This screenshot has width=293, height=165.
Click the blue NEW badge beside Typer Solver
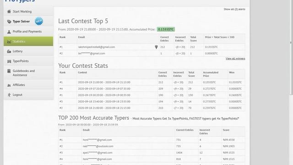pyautogui.click(x=39, y=21)
